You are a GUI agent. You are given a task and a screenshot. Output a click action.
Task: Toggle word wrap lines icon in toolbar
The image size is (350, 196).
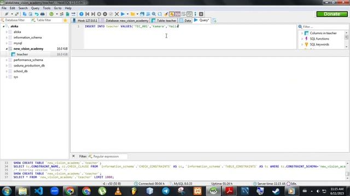(184, 14)
